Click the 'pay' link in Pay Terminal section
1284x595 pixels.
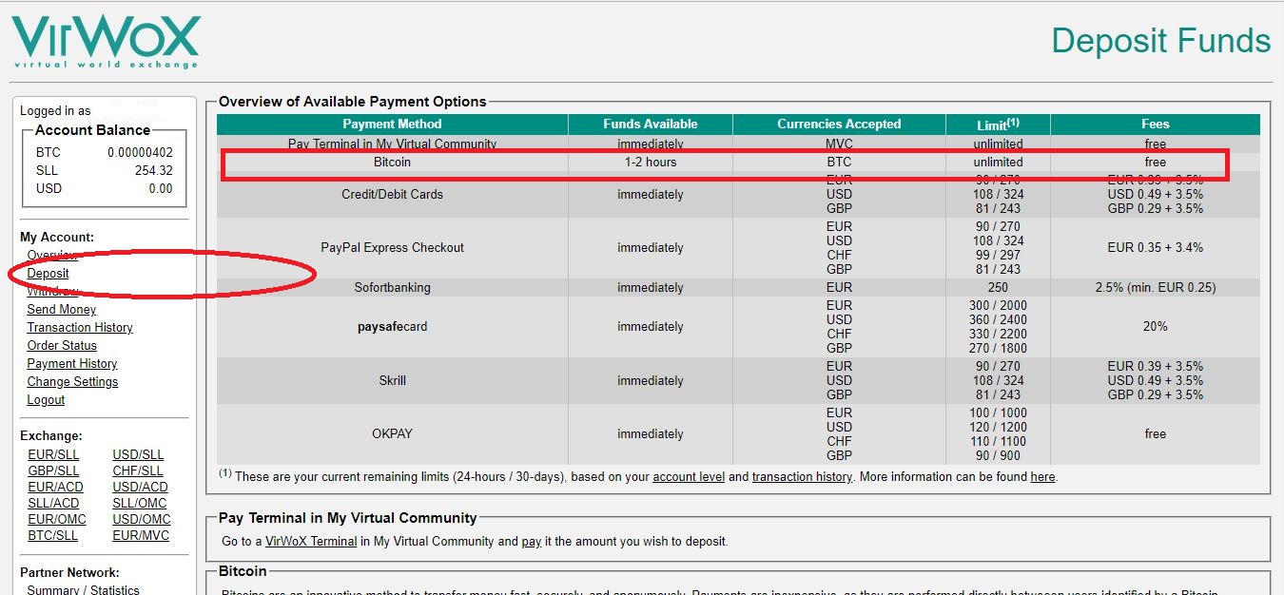coord(532,542)
